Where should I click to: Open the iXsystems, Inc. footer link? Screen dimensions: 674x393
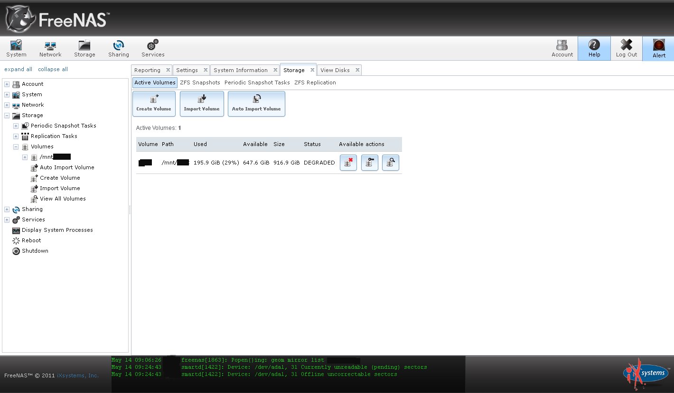coord(78,375)
